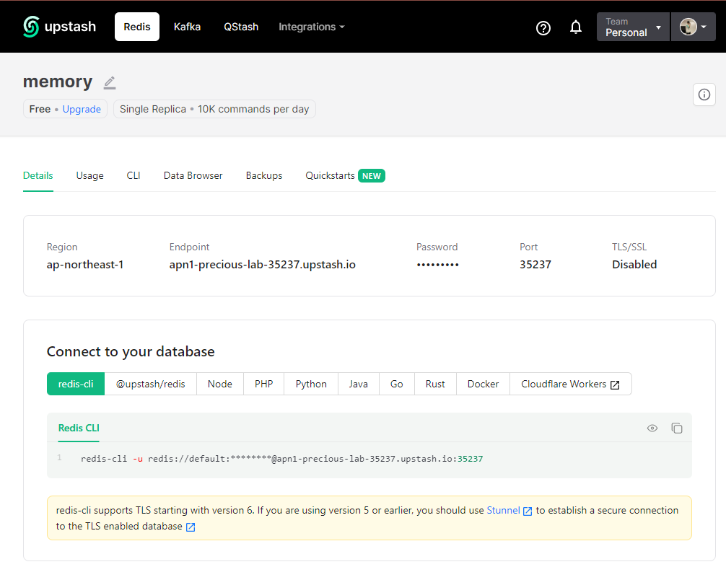The height and width of the screenshot is (567, 726).
Task: Click the port value 35237
Action: [x=535, y=265]
